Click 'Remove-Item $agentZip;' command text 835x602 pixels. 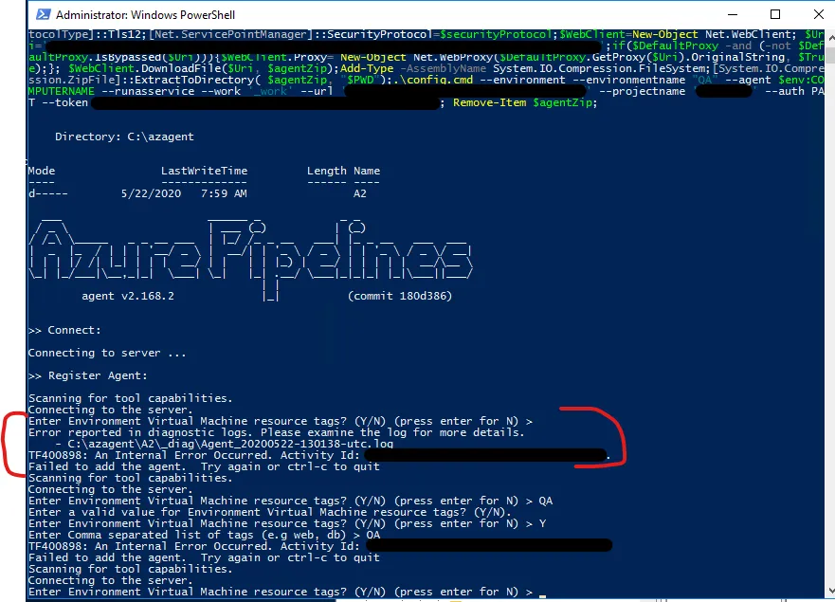click(525, 102)
